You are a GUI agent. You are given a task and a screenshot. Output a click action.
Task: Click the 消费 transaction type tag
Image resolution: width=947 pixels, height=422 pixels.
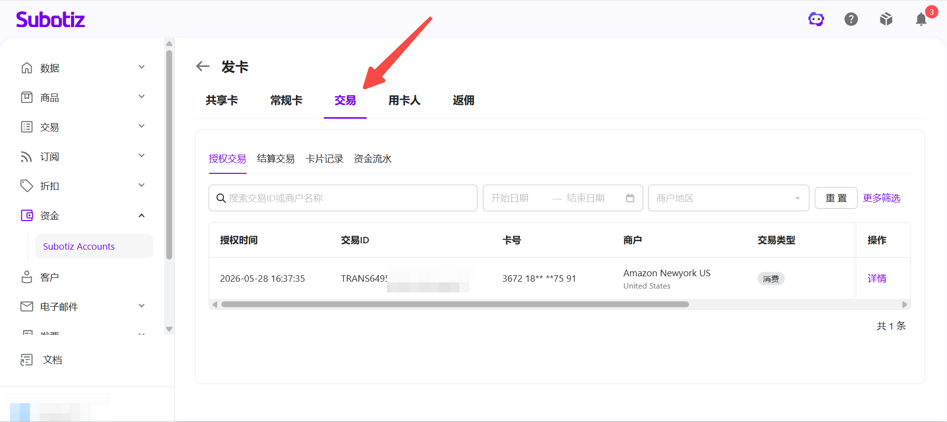coord(771,279)
